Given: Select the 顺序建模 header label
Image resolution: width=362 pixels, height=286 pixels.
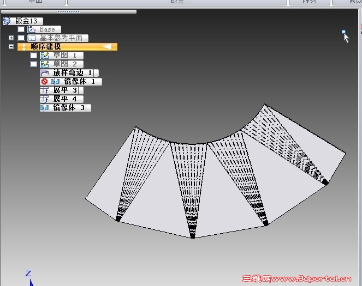Looking at the screenshot, I should pos(46,47).
